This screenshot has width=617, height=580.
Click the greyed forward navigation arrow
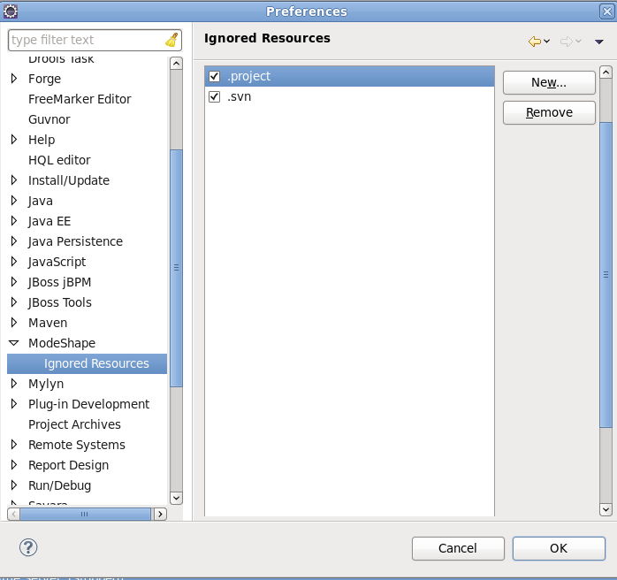[567, 42]
